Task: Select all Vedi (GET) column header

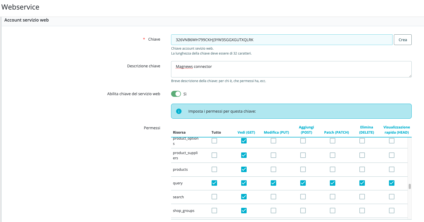Action: click(246, 132)
